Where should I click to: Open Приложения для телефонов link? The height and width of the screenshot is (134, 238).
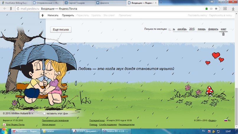click(x=55, y=120)
